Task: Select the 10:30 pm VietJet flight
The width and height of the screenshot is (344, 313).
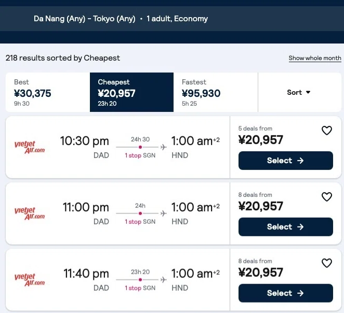Action: (x=286, y=161)
